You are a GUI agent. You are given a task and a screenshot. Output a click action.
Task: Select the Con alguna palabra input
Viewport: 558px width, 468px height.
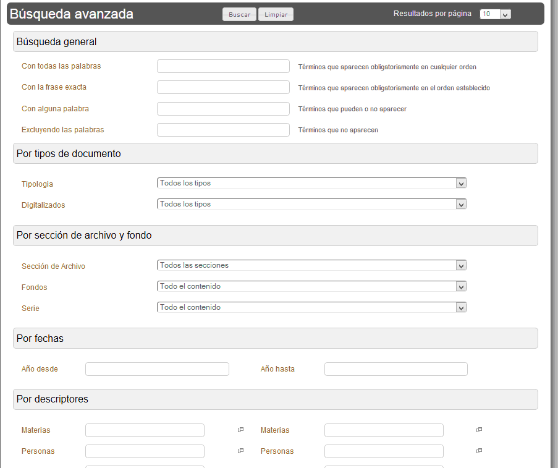tap(223, 109)
